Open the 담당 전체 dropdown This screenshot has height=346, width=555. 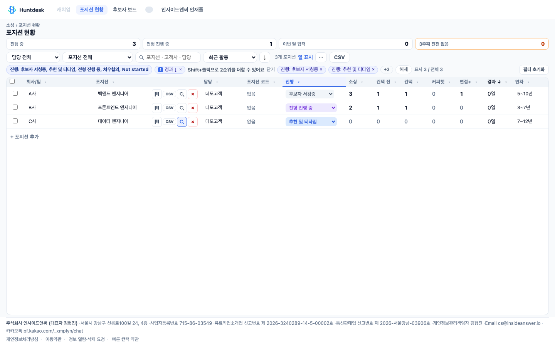pyautogui.click(x=33, y=57)
